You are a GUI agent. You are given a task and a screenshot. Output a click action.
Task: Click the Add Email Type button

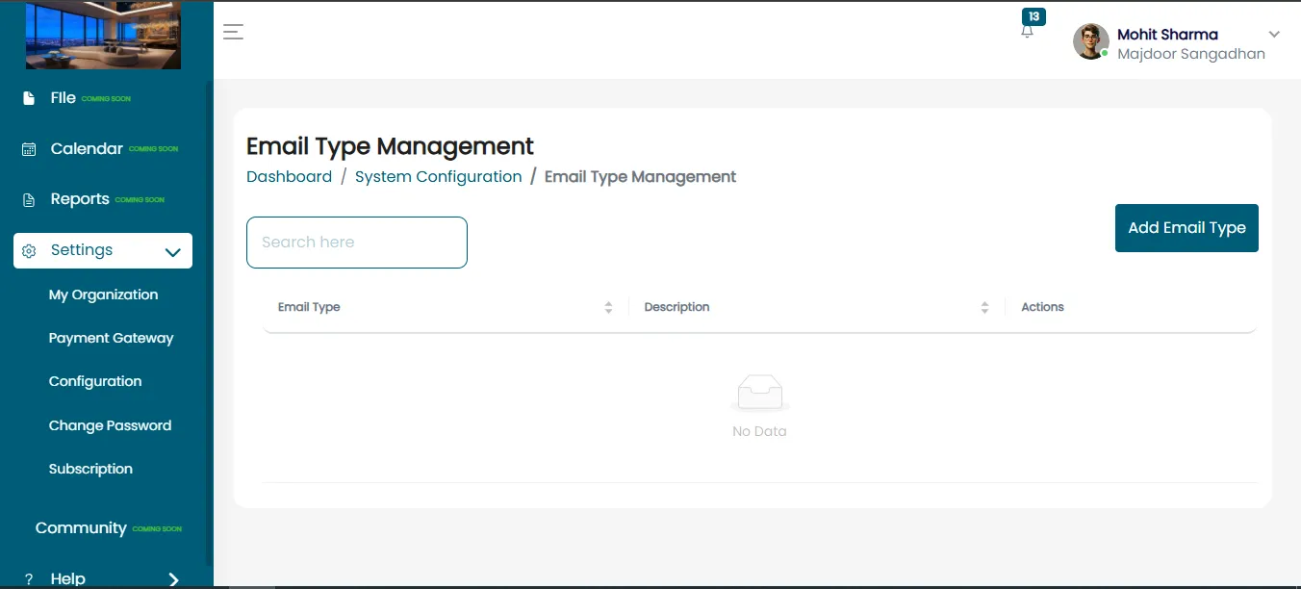pyautogui.click(x=1186, y=228)
